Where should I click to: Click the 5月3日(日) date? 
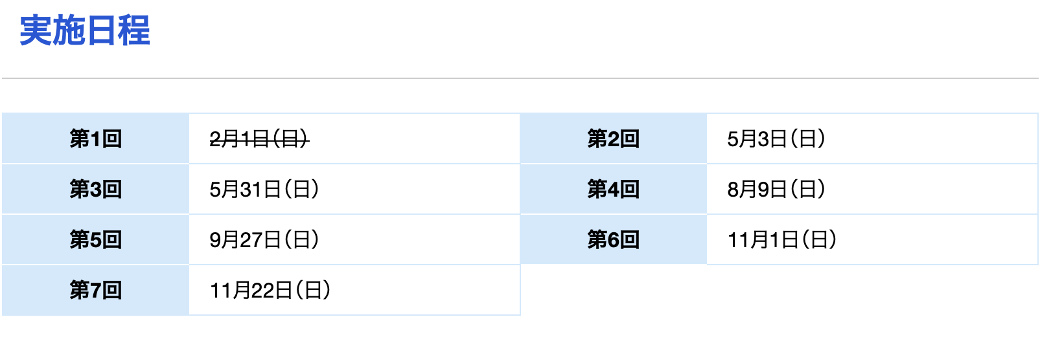(x=776, y=138)
